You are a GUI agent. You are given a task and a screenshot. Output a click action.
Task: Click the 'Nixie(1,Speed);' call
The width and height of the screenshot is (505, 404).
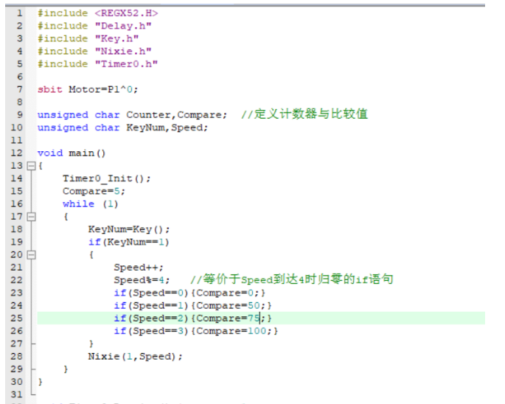[135, 357]
